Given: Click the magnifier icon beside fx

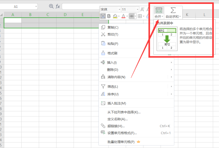Looking at the screenshot, I should 51,6.
